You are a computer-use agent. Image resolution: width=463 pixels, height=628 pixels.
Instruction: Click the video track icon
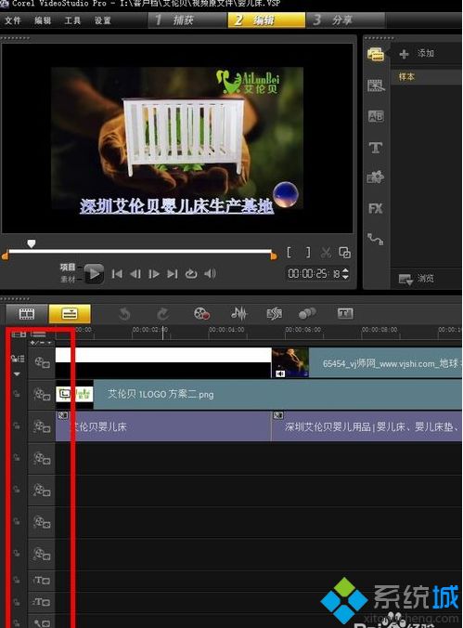[x=42, y=363]
